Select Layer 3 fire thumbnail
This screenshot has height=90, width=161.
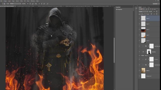click(143, 29)
